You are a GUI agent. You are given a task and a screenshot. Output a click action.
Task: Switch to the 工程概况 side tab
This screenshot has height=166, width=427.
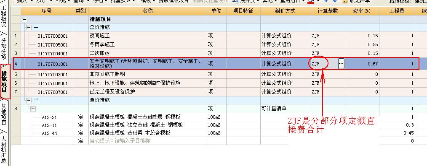4,17
